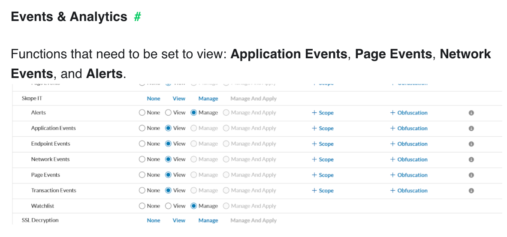Click the info icon for Application Events
507x237 pixels.
pos(471,129)
